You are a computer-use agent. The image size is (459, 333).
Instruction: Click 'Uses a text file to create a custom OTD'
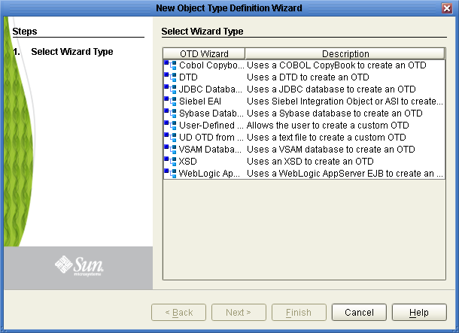point(327,137)
